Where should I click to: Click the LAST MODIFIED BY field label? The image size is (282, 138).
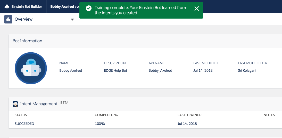[x=253, y=63]
